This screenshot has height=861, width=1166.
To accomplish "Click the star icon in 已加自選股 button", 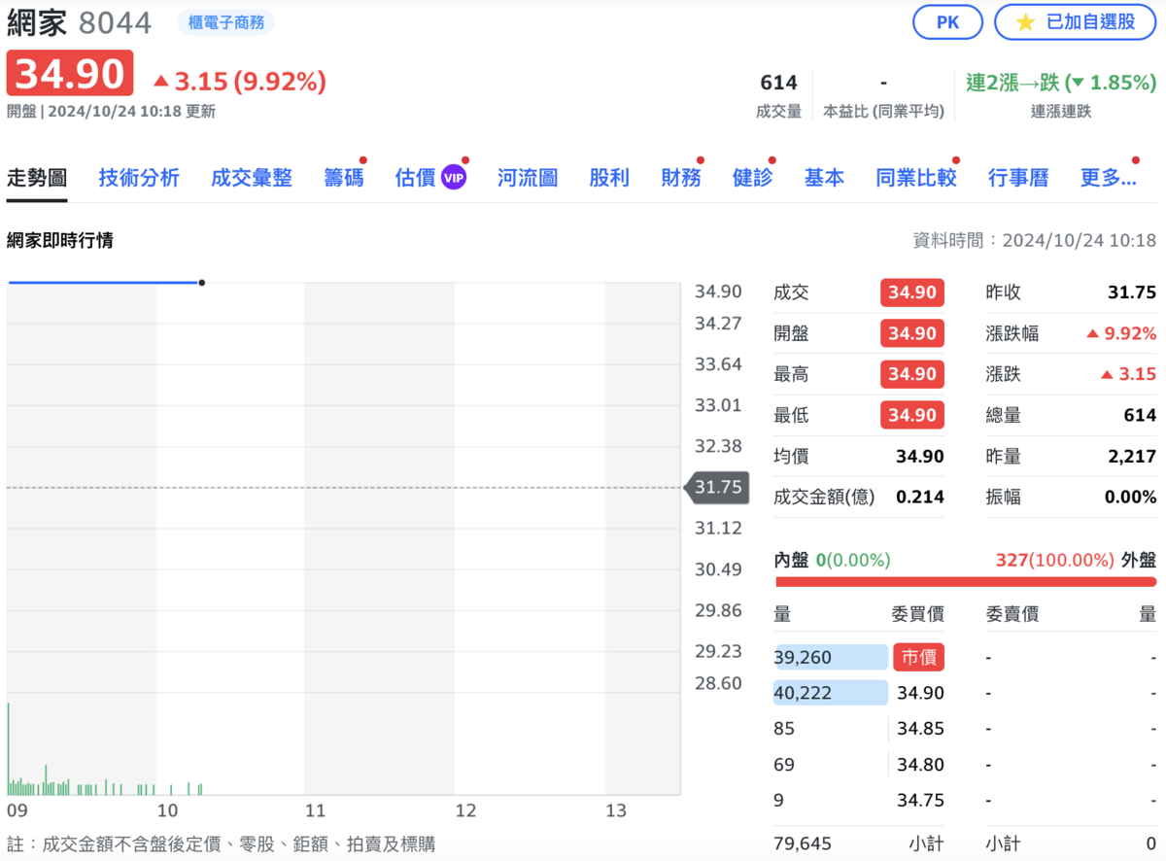I will tap(1025, 22).
